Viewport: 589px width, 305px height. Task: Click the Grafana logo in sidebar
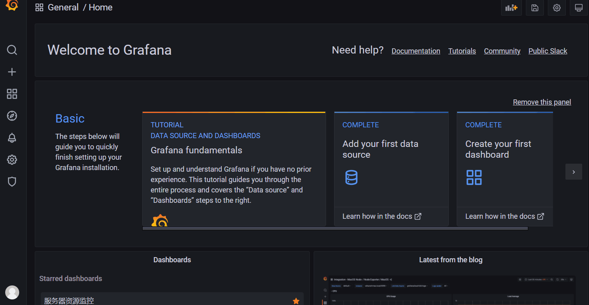click(12, 5)
